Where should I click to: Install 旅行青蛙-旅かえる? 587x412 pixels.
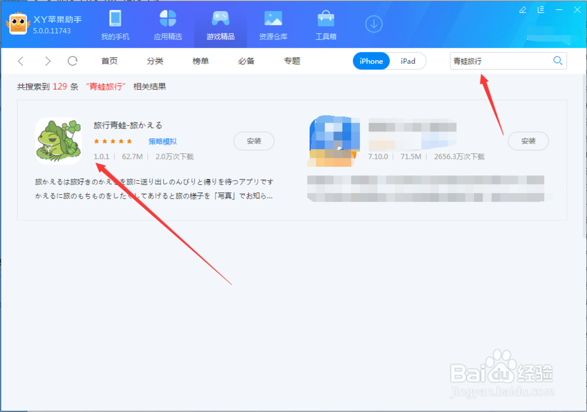254,141
